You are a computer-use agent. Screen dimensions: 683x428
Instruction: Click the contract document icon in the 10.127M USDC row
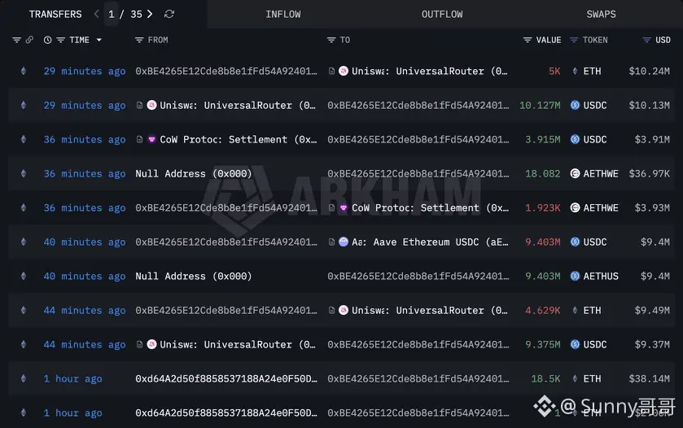pos(139,105)
